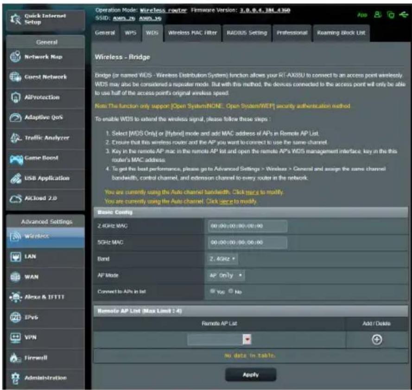Viewport: 412px width, 390px height.
Task: Click the plus icon to add remote AP
Action: click(x=377, y=339)
